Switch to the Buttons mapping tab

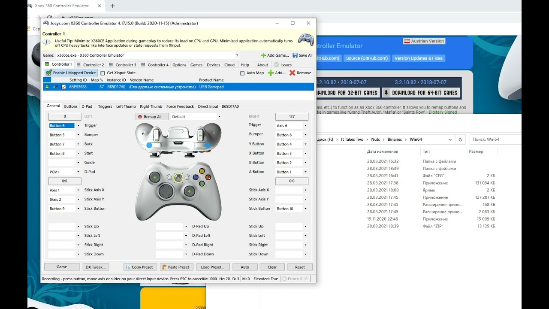[71, 106]
